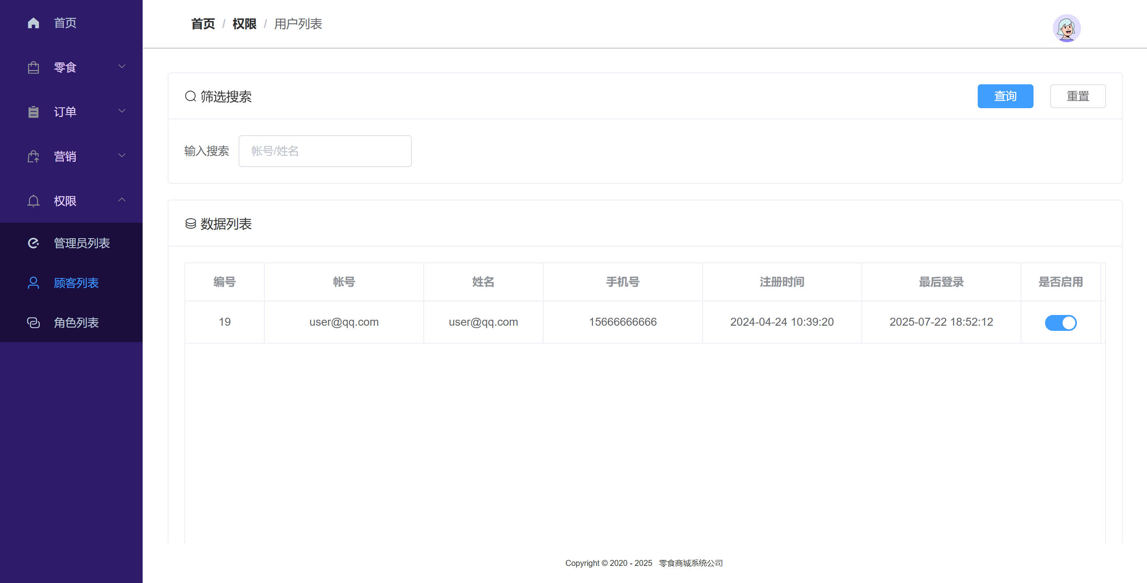1147x583 pixels.
Task: Click the clipboard icon beside 订单
Action: [33, 112]
